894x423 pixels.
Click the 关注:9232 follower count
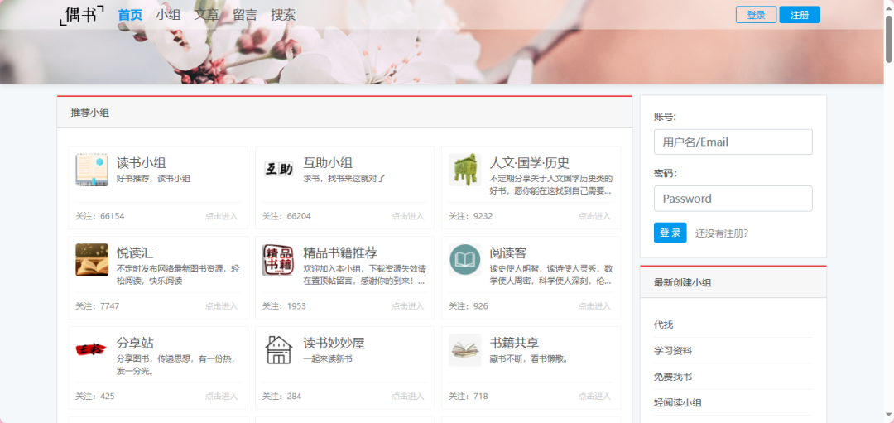click(x=471, y=216)
